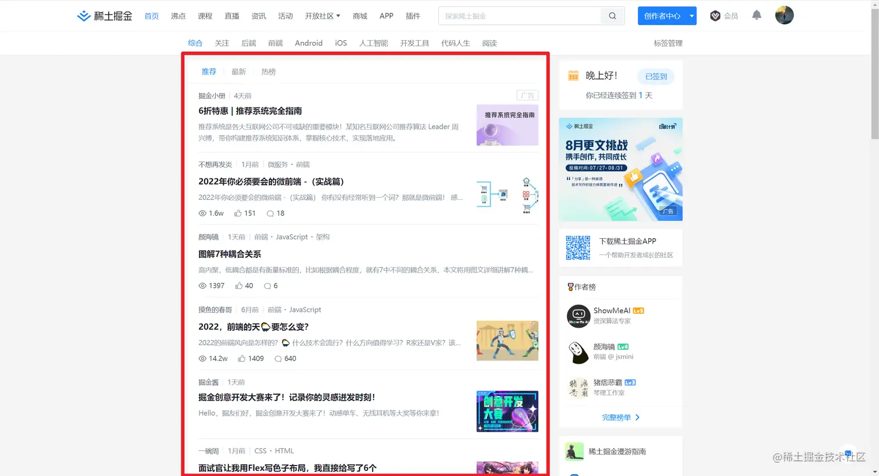This screenshot has width=879, height=476.
Task: Switch to the 最新 feed tab
Action: [238, 71]
